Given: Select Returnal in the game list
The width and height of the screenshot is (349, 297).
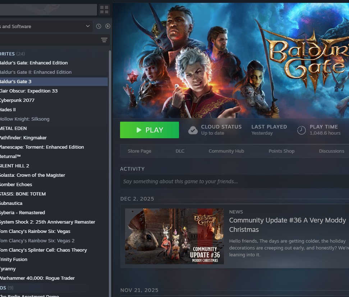Looking at the screenshot, I should 54,157.
